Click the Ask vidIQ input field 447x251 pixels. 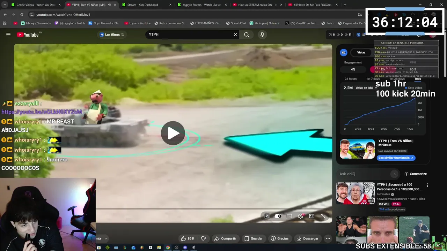tap(365, 174)
